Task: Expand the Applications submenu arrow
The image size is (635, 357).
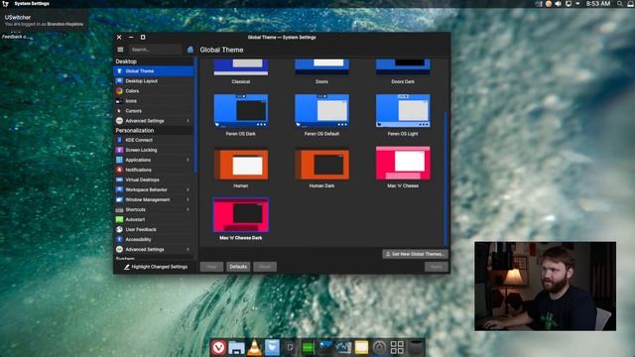Action: point(188,161)
